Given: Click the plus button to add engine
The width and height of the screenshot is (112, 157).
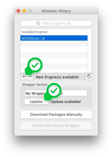Looking at the screenshot, I should pos(24,77).
